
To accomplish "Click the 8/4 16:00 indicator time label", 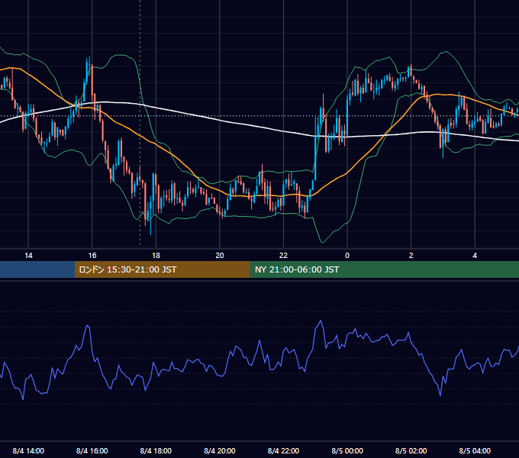I will pos(92,450).
